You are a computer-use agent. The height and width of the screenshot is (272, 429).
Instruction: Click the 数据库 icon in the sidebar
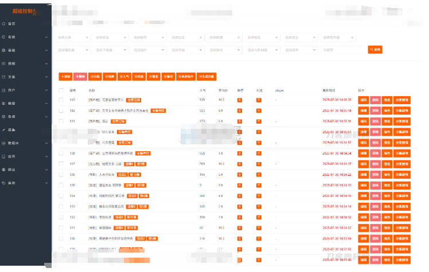tap(4, 143)
